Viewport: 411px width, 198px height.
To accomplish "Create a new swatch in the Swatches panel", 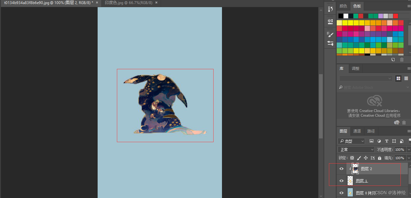I will point(393,60).
